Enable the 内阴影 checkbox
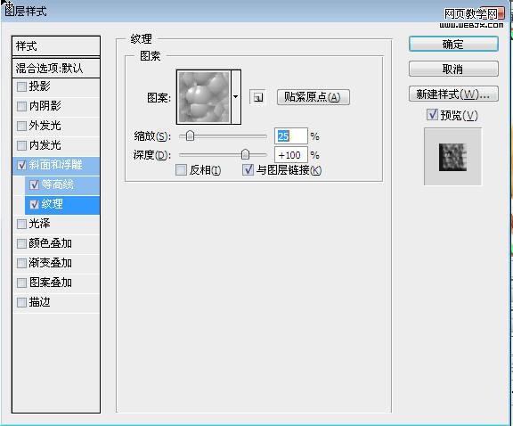This screenshot has width=513, height=426. [x=21, y=106]
